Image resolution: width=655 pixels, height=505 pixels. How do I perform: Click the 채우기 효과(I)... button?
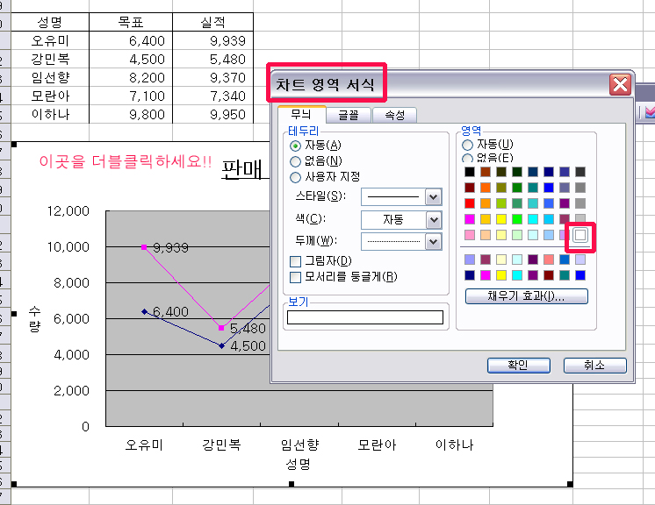pos(526,296)
